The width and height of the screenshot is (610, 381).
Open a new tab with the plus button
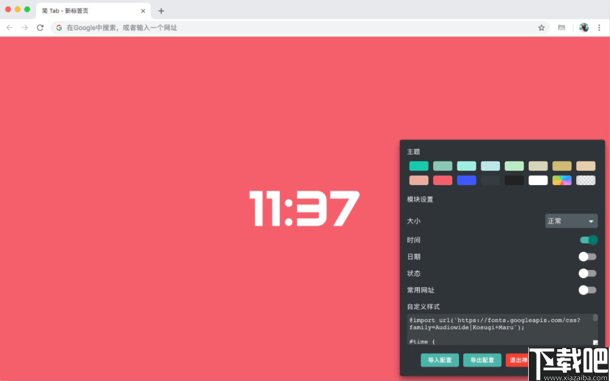point(161,10)
